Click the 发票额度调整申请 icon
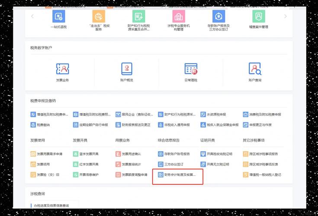 point(118,175)
